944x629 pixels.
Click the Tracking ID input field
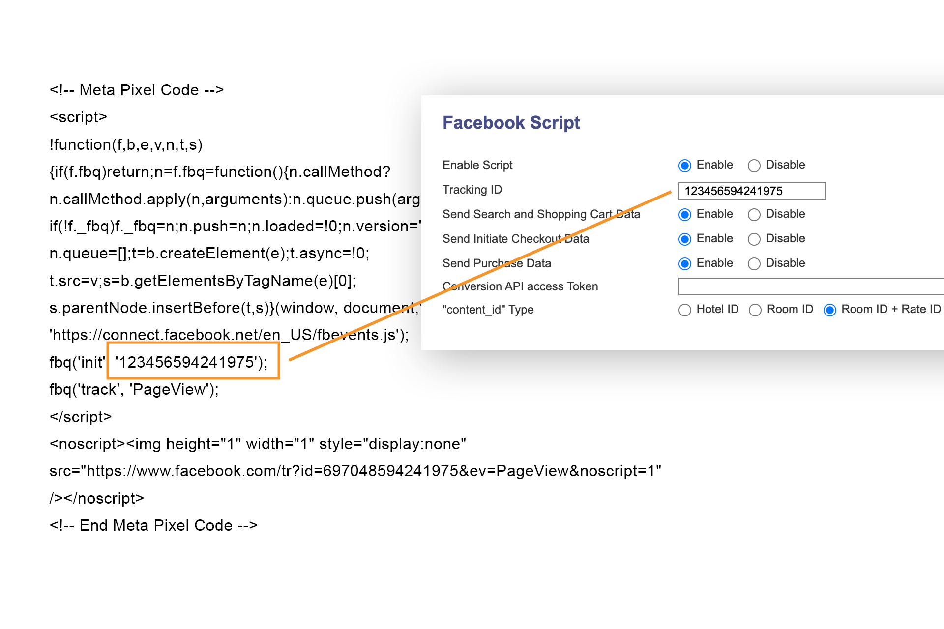click(x=751, y=191)
